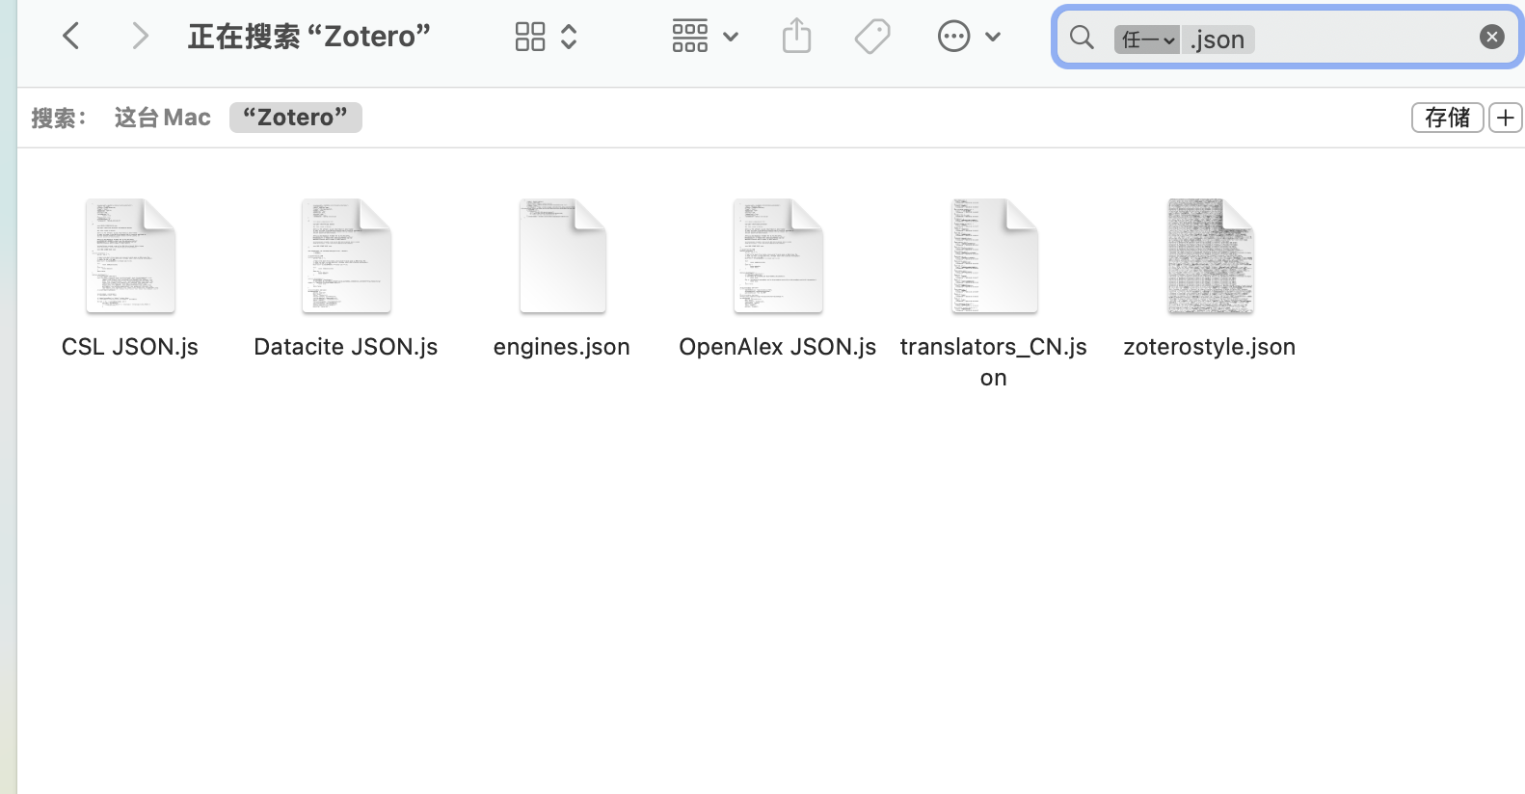Click the translators_CN.json file name
Image resolution: width=1525 pixels, height=794 pixels.
click(994, 362)
